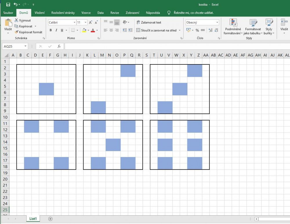Click the insert function fx icon
The height and width of the screenshot is (224, 290).
coord(59,46)
